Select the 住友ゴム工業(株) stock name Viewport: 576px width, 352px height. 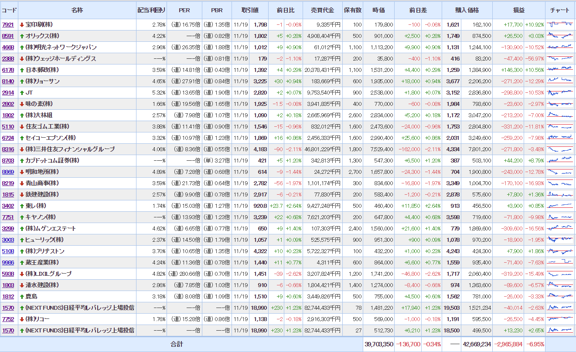click(x=48, y=127)
